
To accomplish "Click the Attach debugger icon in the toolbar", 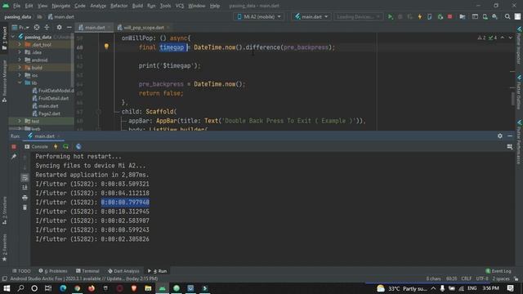I will [440, 16].
